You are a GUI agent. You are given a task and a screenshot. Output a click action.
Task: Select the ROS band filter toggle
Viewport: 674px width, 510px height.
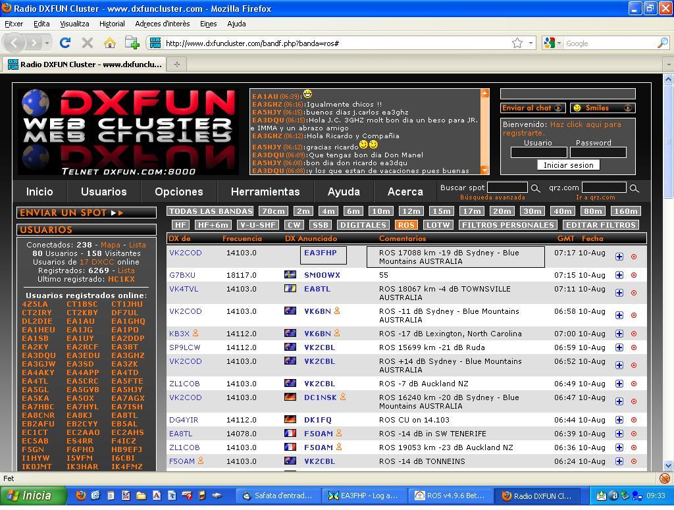(405, 224)
